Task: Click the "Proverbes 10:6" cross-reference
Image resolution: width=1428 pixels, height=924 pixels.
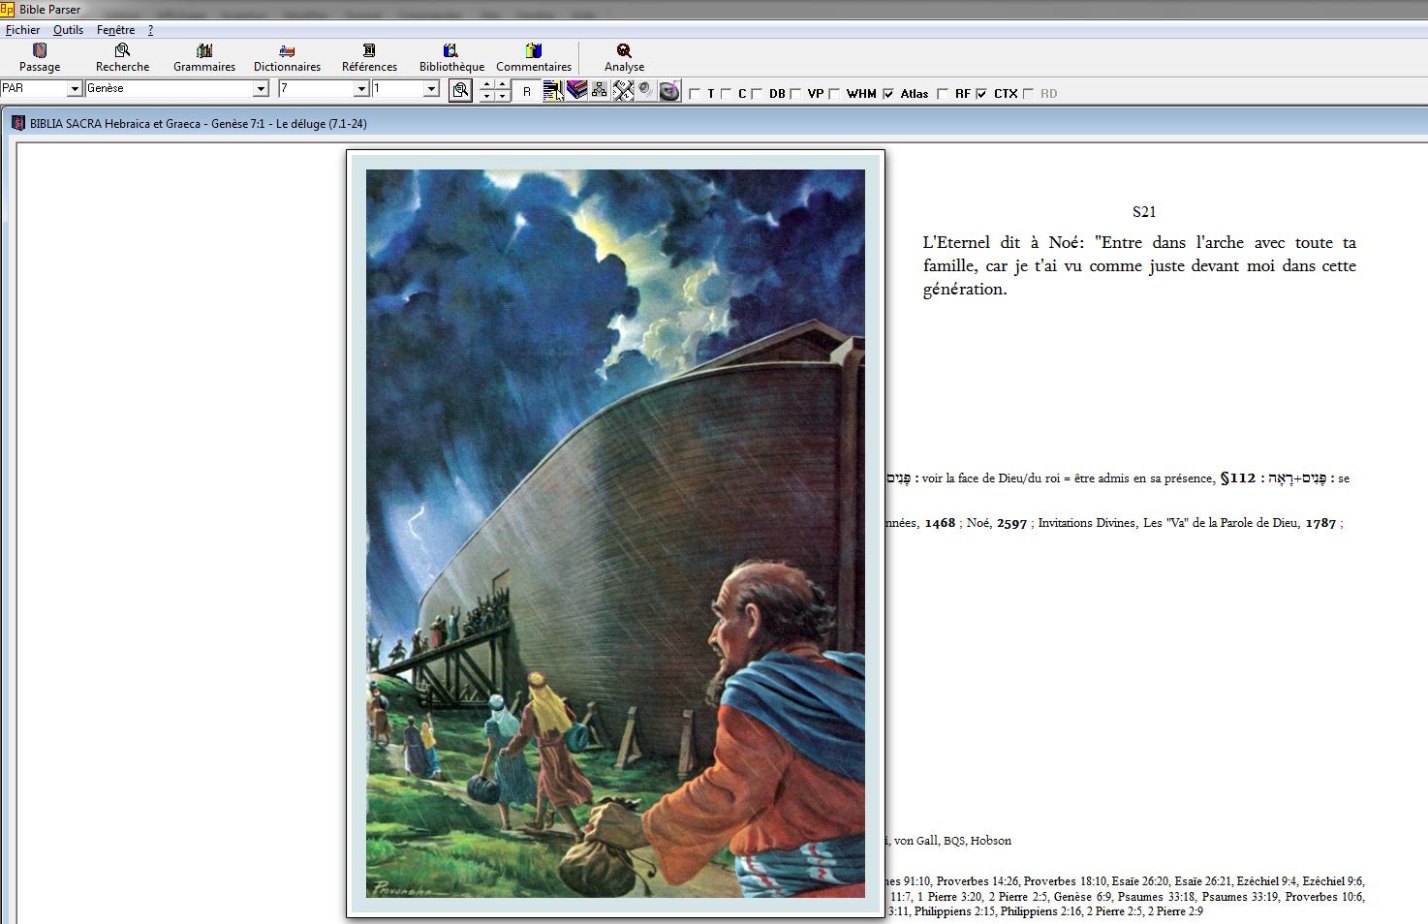Action: pos(1324,897)
